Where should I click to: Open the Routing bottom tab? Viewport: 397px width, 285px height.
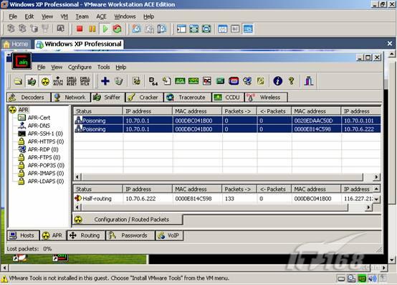tap(86, 235)
